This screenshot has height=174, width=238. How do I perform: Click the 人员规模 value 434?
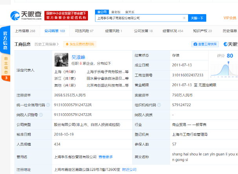pyautogui.click(x=57, y=144)
